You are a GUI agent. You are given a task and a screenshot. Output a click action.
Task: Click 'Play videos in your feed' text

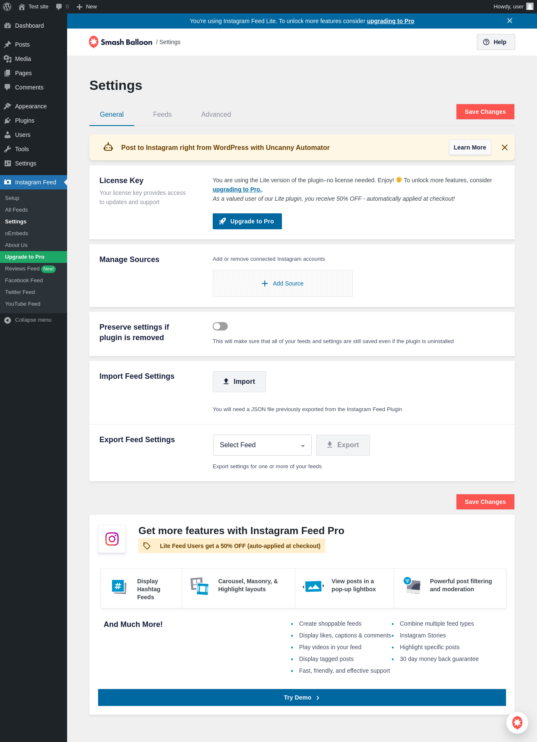[330, 647]
